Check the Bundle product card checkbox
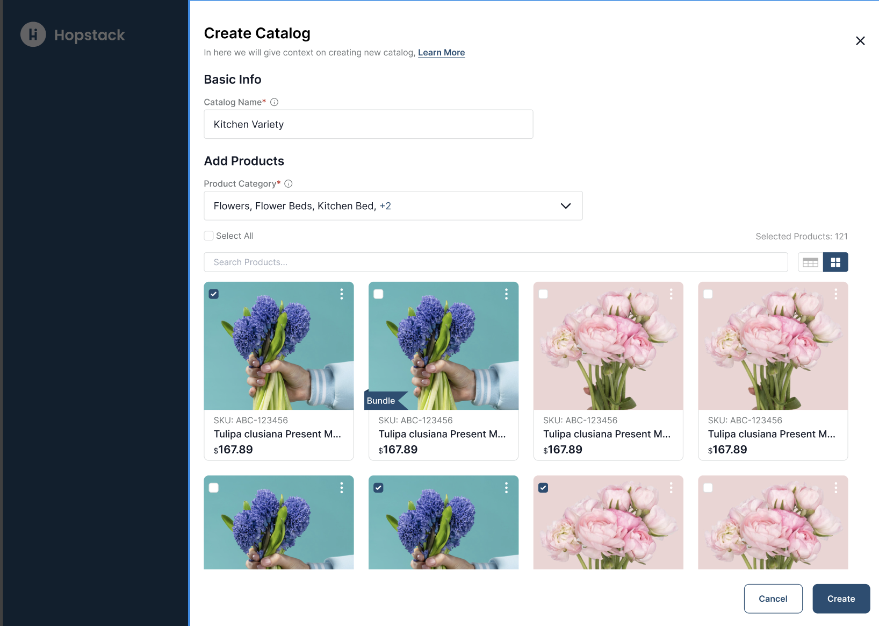 point(379,294)
